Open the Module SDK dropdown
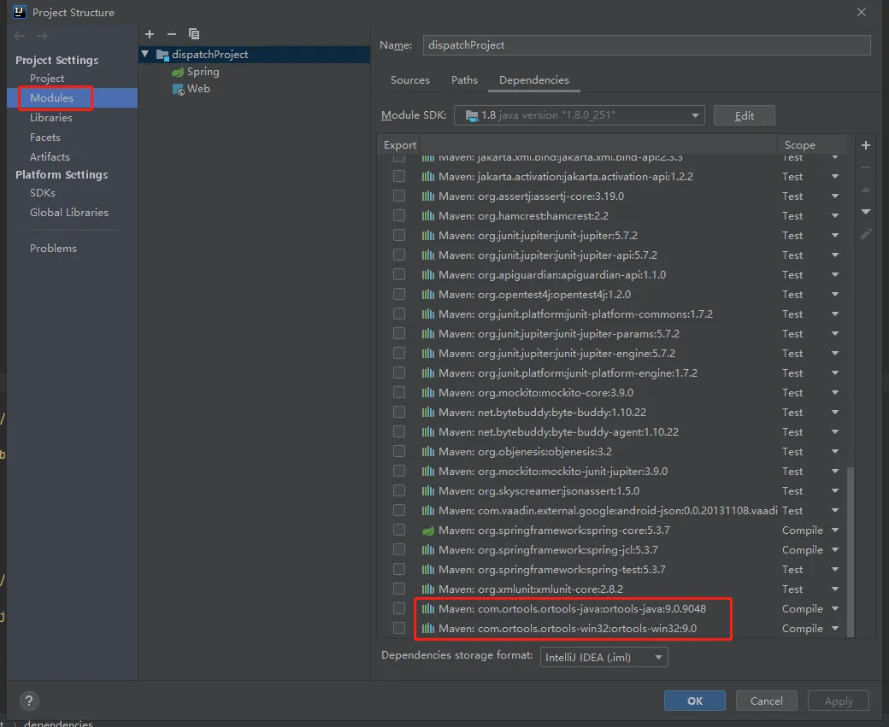889x727 pixels. [579, 115]
